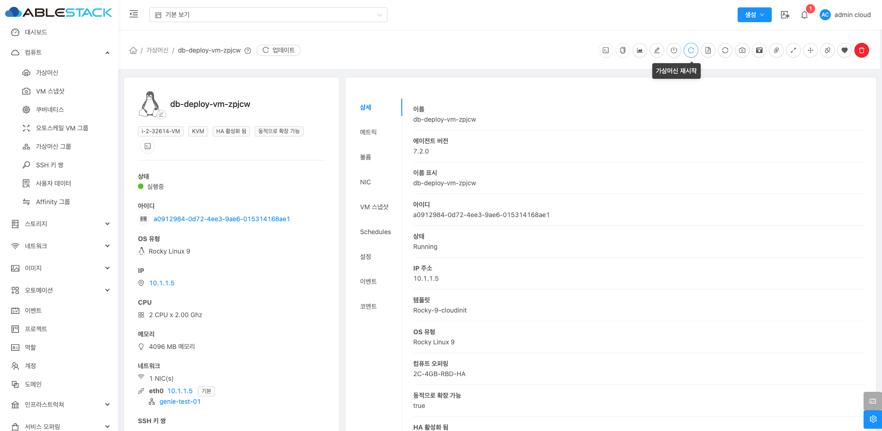Click the power stop VM icon
The height and width of the screenshot is (431, 882).
coord(674,50)
